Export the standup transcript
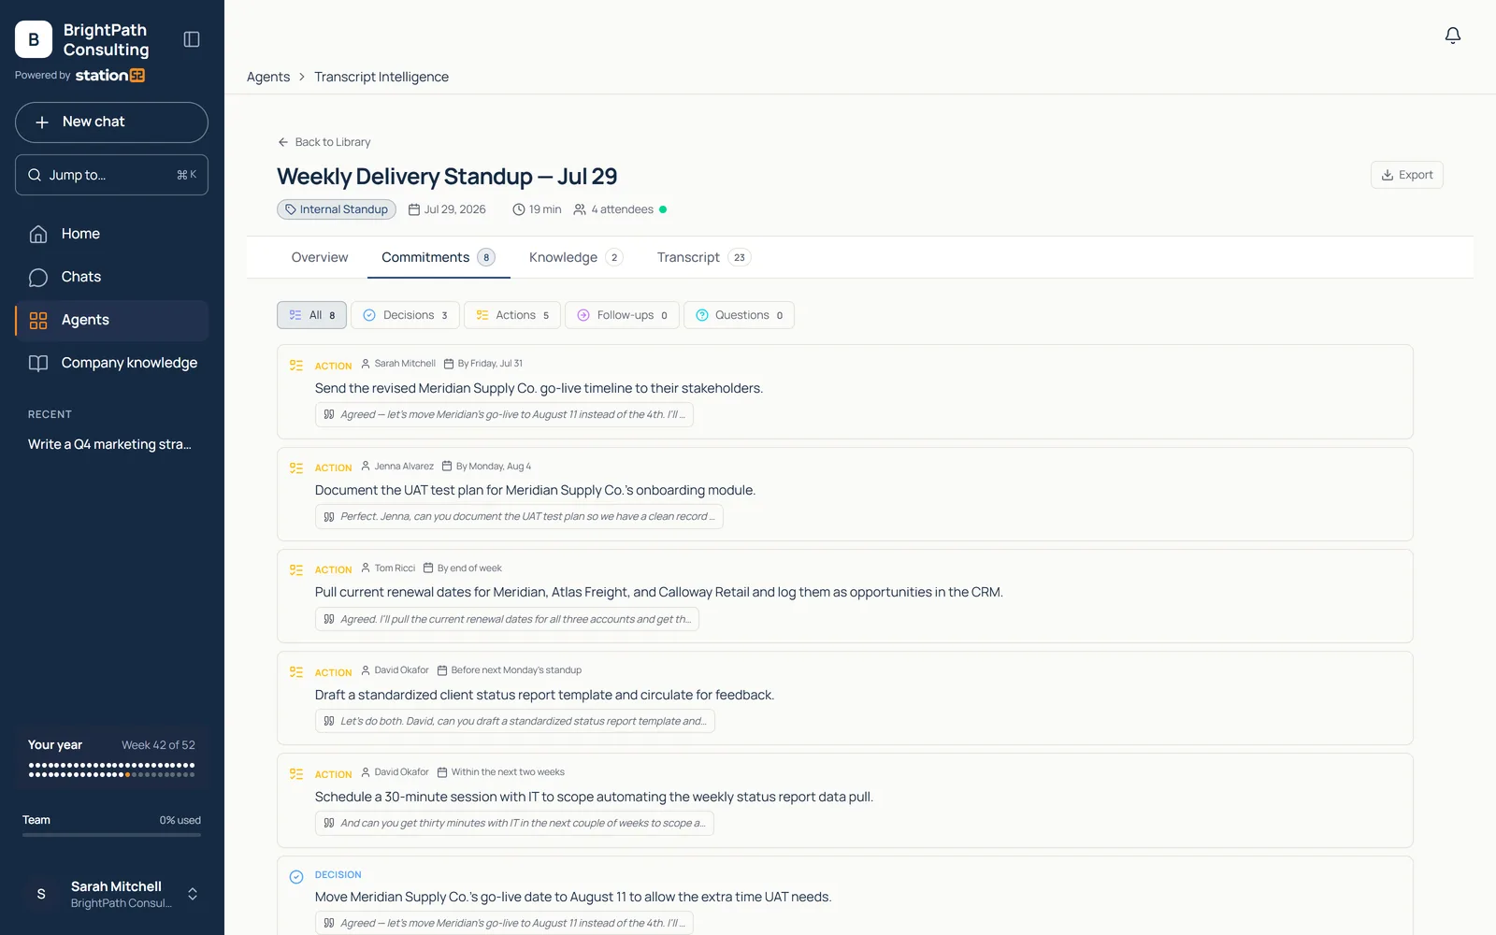Viewport: 1496px width, 935px height. [x=1406, y=175]
